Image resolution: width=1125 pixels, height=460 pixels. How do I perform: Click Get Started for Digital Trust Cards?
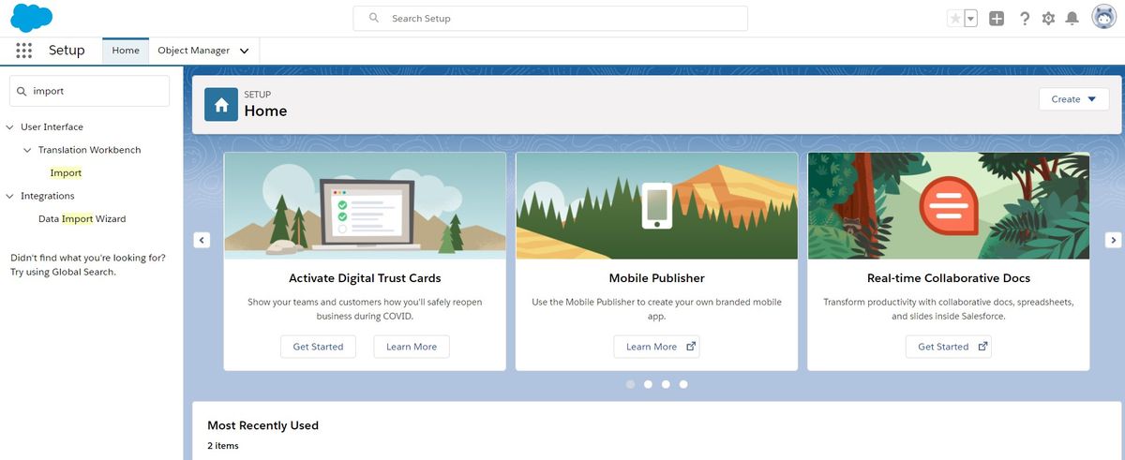click(318, 347)
